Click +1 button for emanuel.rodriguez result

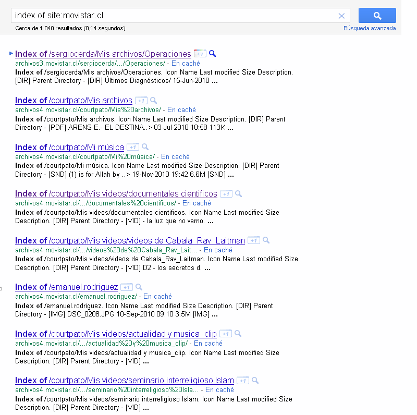tap(127, 287)
